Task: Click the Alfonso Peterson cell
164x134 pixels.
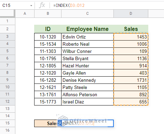Action: 87,94
